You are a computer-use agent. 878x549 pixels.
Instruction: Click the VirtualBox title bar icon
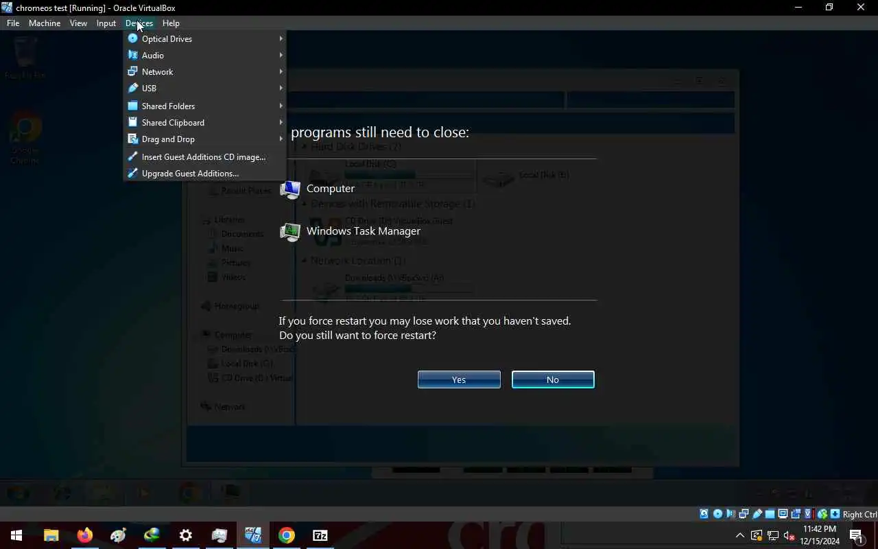point(7,8)
